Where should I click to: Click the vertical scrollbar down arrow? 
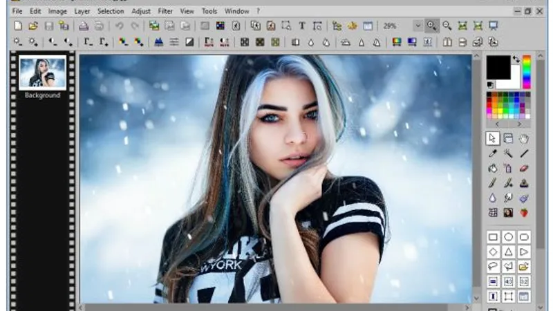[x=476, y=299]
